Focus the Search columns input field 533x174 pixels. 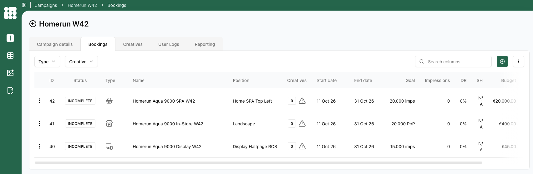point(454,61)
